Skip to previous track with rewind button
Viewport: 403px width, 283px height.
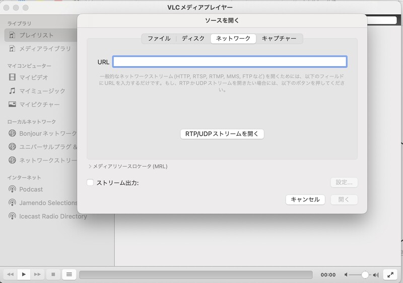[10, 274]
